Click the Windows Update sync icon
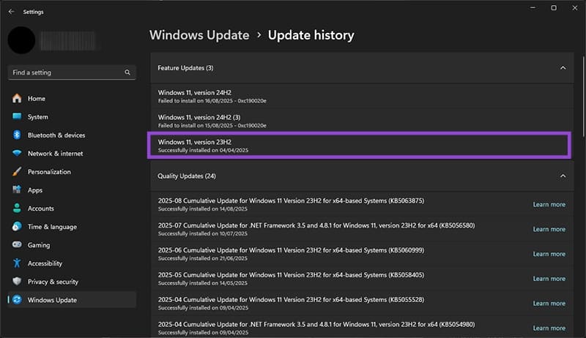 (17, 299)
